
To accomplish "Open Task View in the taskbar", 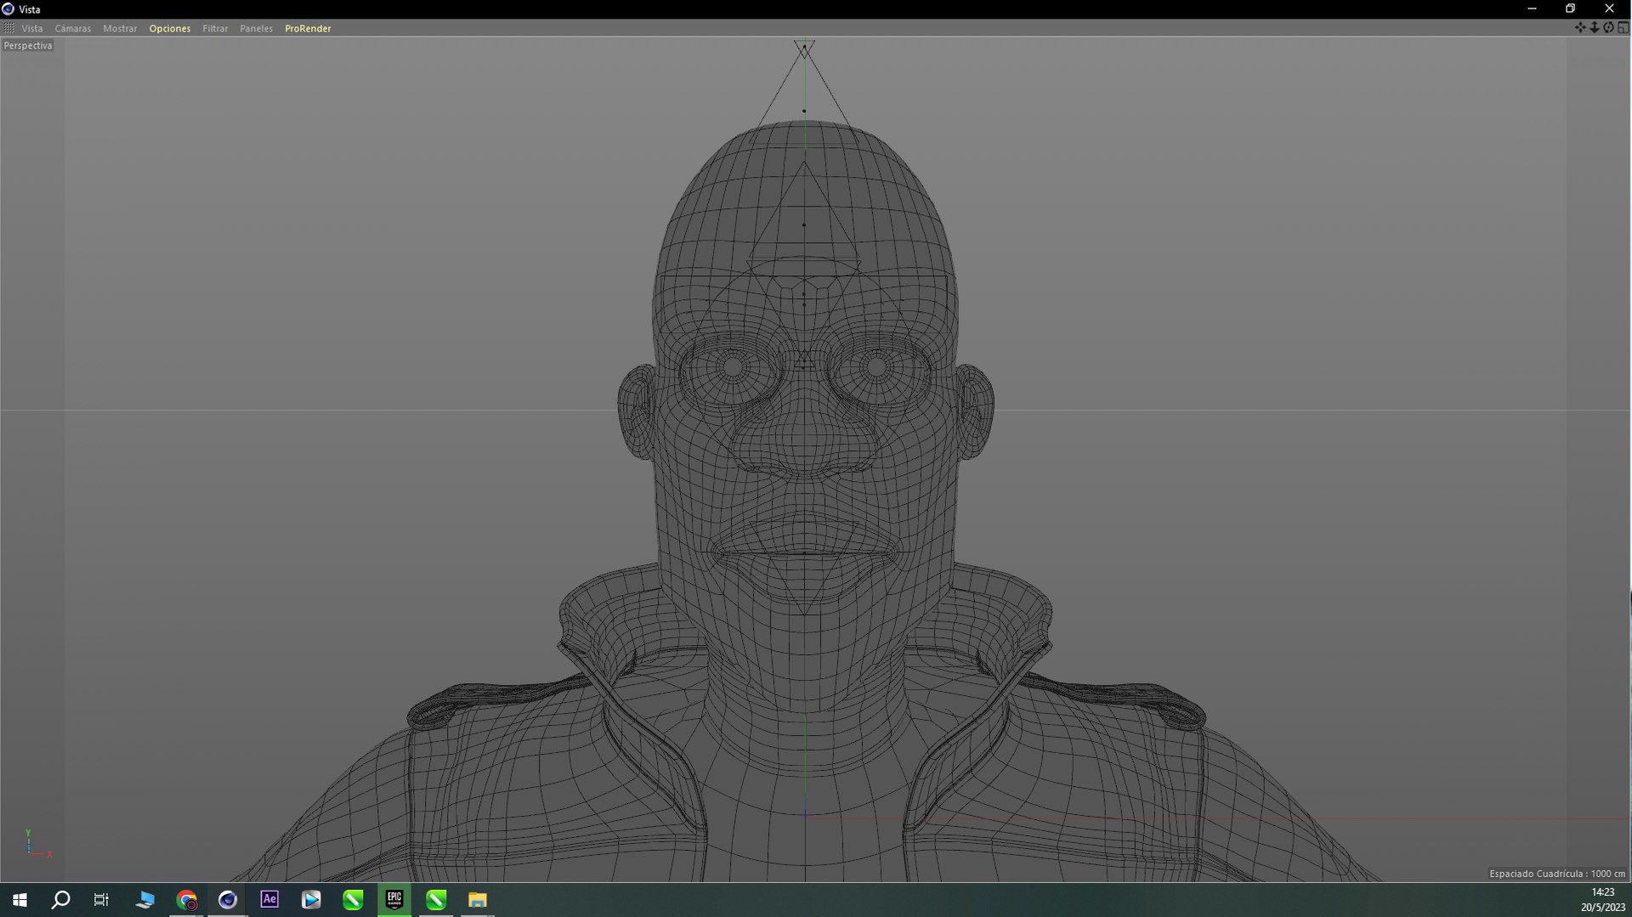I will point(101,900).
